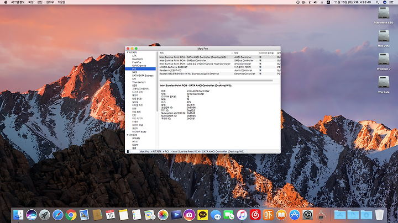Select SATA/SATA Express in the sidebar
Screen dimensions: 398x223
pos(143,76)
